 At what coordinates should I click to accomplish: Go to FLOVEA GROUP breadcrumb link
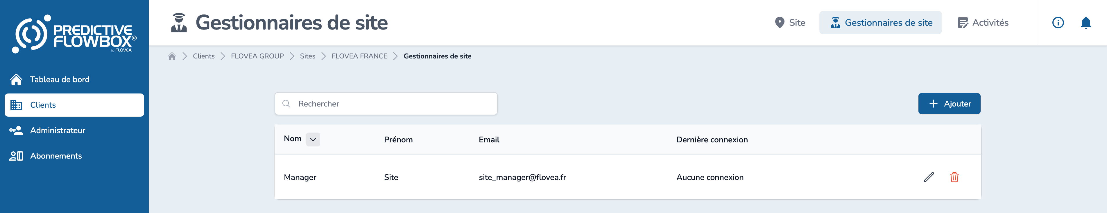[257, 56]
